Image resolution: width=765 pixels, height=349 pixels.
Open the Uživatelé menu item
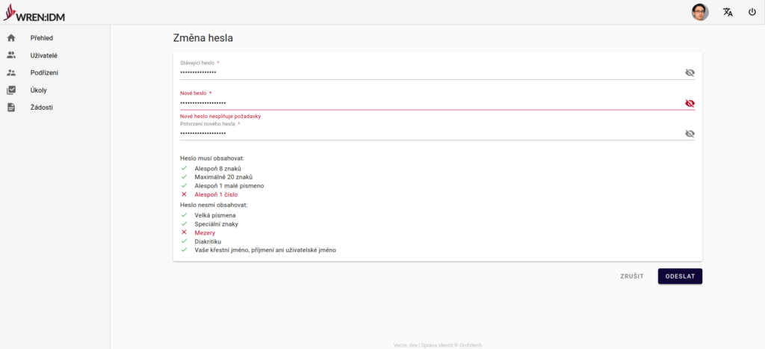click(x=44, y=55)
